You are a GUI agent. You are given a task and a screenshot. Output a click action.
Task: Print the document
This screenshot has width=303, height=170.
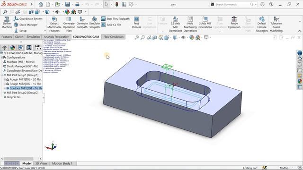77,4
